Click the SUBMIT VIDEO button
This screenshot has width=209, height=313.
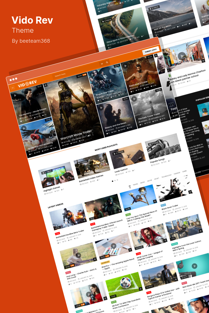pos(151,51)
